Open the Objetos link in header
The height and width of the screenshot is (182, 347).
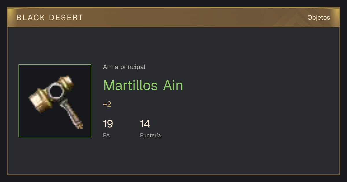pyautogui.click(x=319, y=17)
